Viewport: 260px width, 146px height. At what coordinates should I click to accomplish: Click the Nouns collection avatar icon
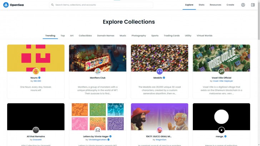[x=36, y=72]
